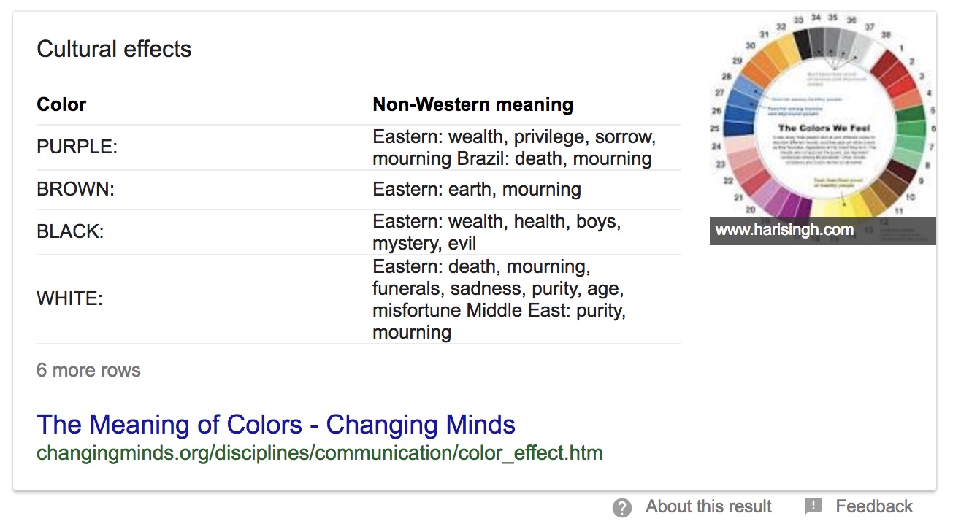
Task: Click the Non-Western meaning column header
Action: tap(472, 104)
